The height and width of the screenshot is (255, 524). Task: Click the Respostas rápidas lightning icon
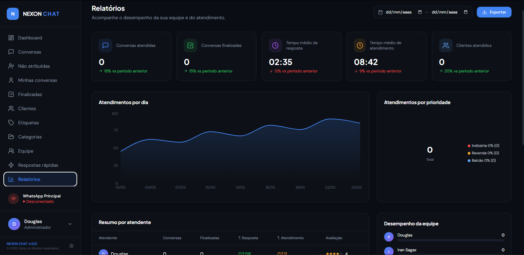click(11, 165)
